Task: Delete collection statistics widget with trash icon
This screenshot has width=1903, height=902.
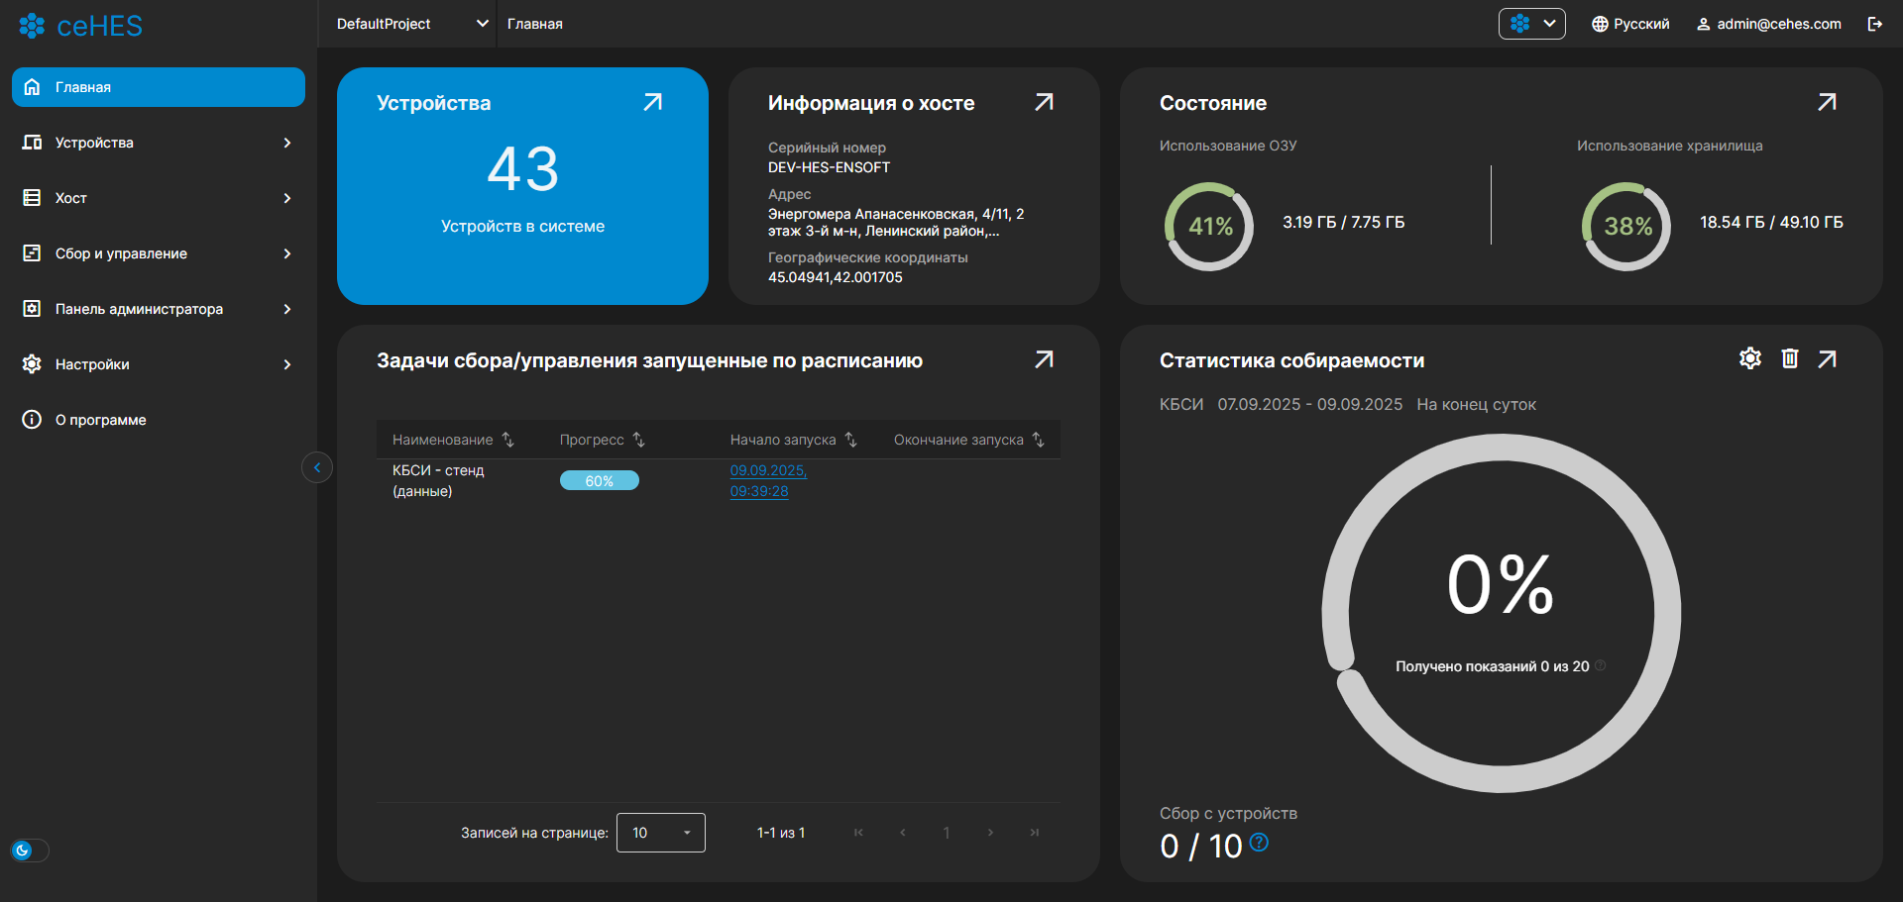Action: [1789, 358]
